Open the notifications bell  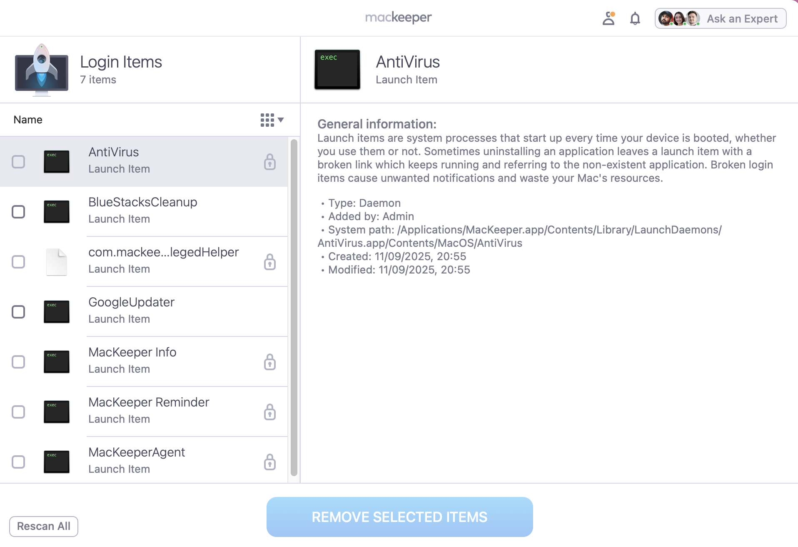635,18
